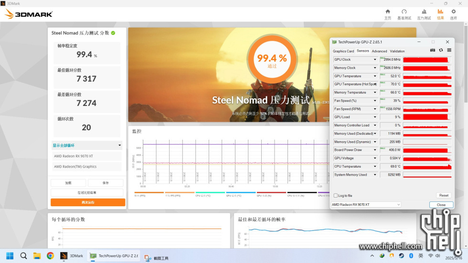Open the GPU Clock sensor dropdown arrow
Image resolution: width=468 pixels, height=263 pixels.
[x=375, y=59]
